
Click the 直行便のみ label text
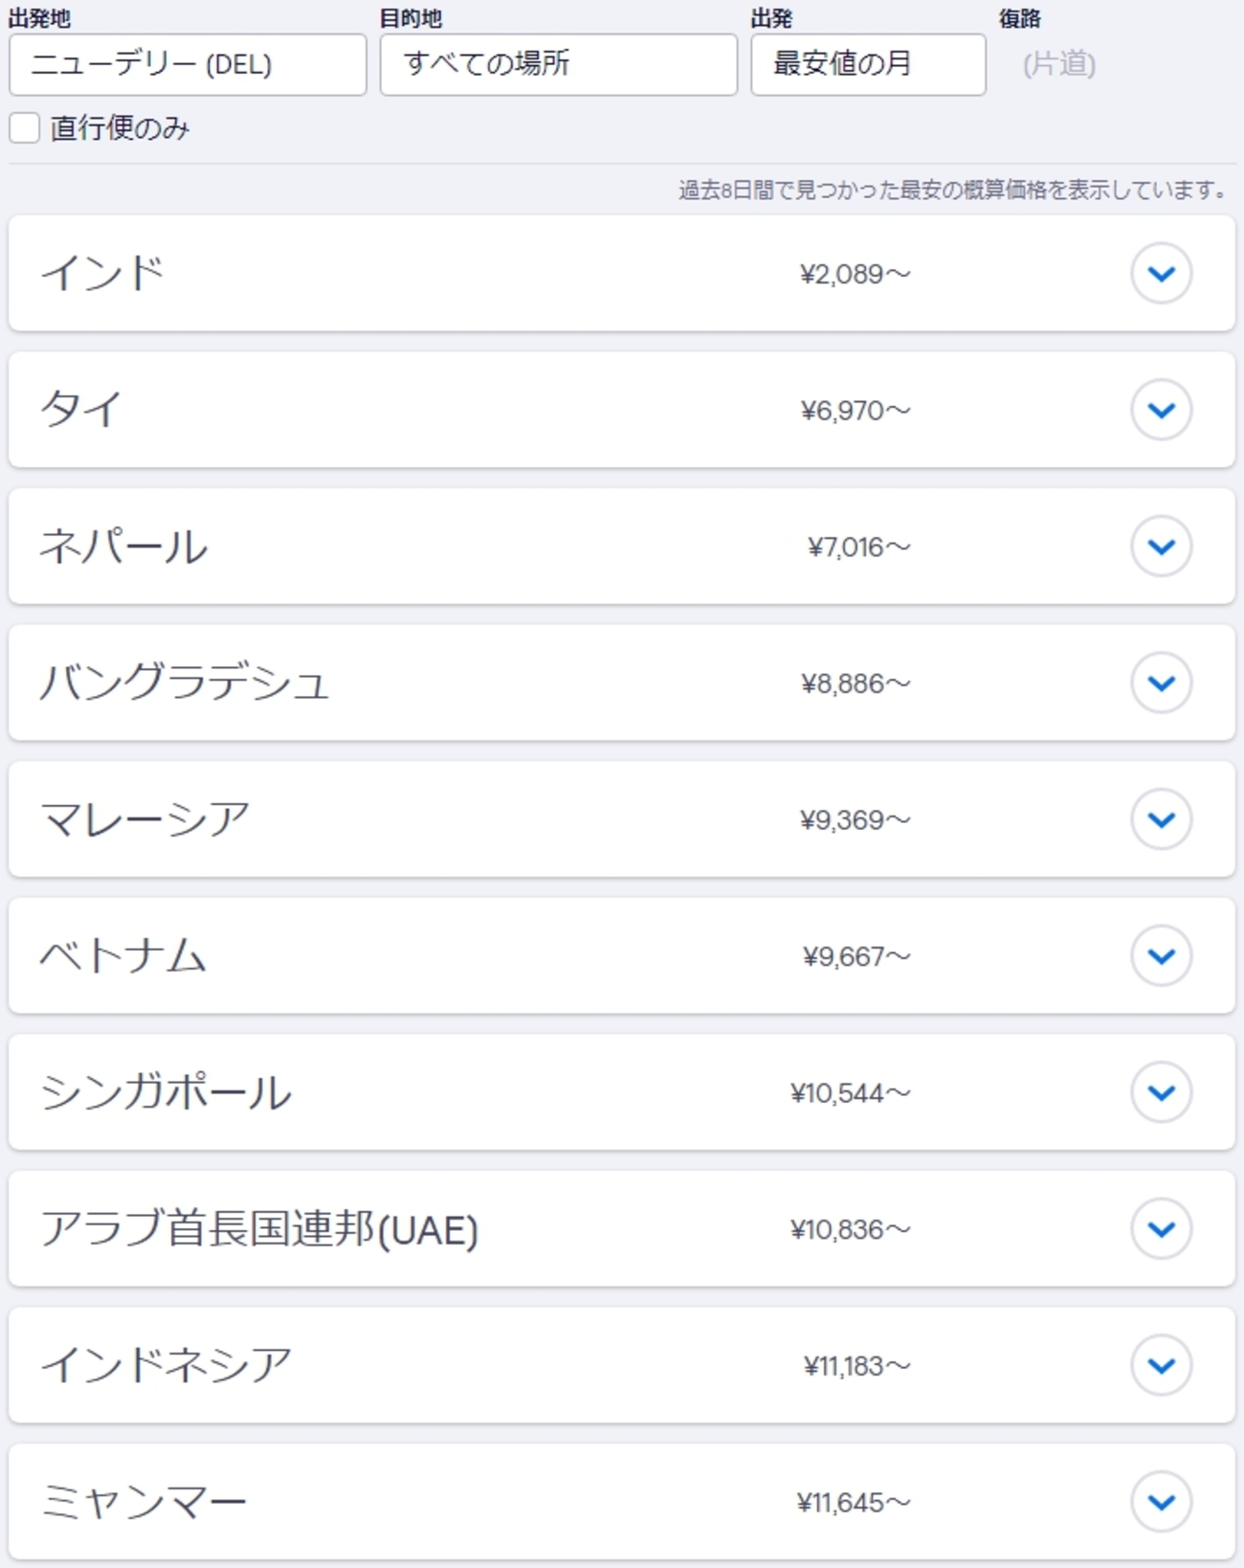(121, 127)
